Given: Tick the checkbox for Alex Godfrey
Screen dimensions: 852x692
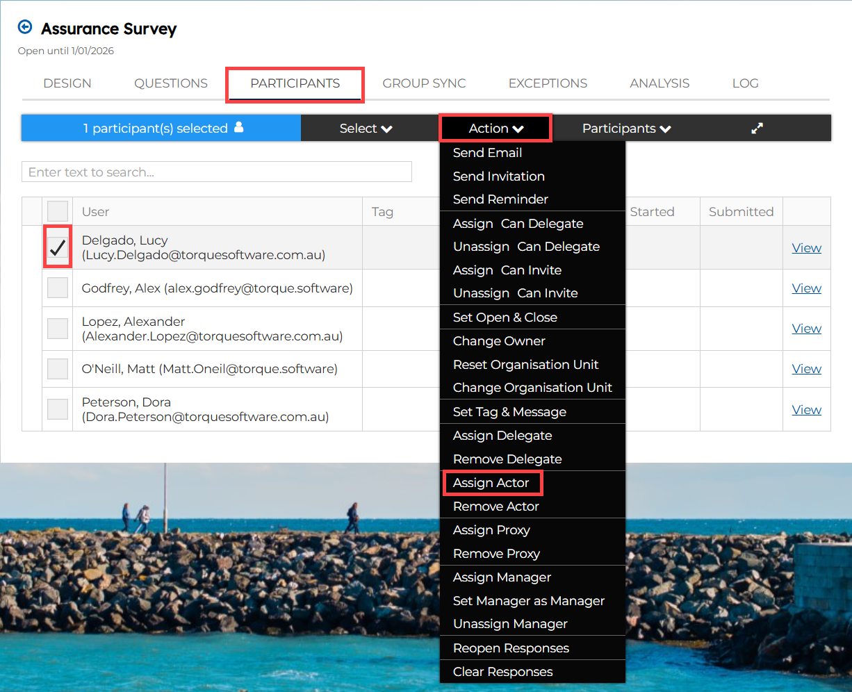Looking at the screenshot, I should [x=58, y=288].
